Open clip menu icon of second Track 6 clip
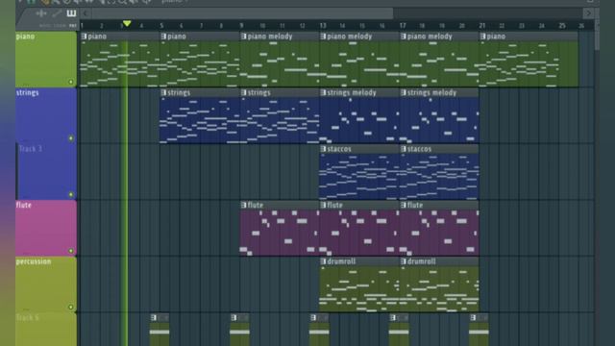 click(x=234, y=318)
